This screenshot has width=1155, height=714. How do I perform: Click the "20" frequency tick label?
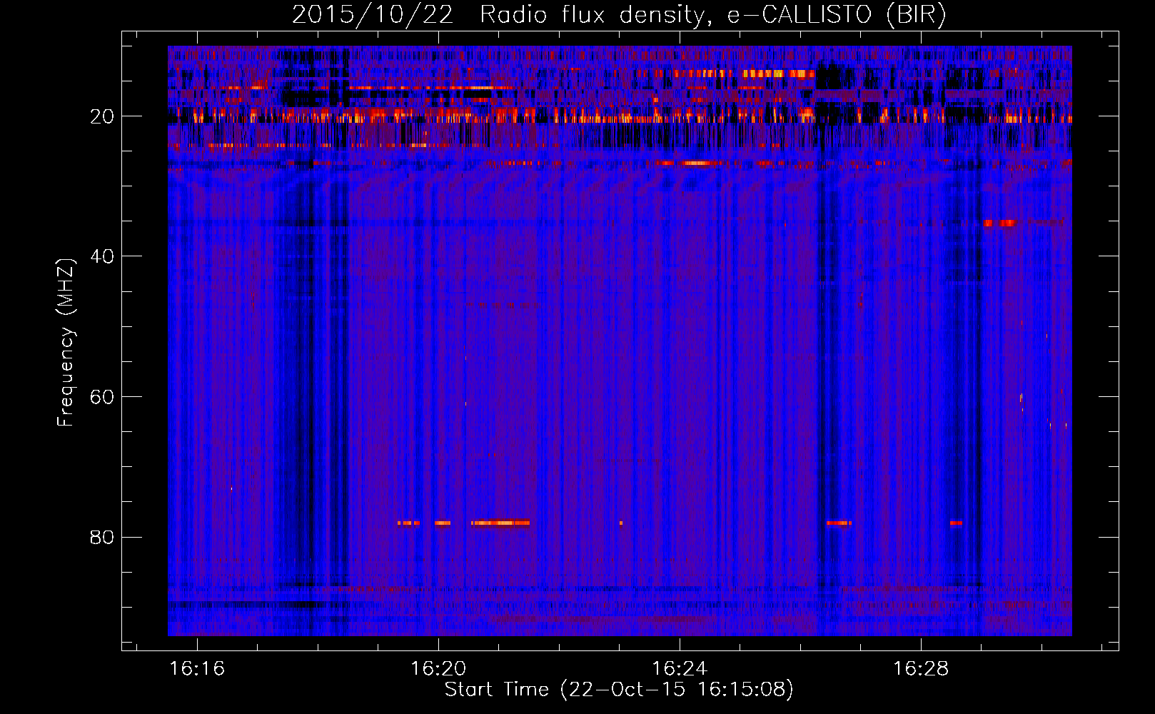(103, 116)
